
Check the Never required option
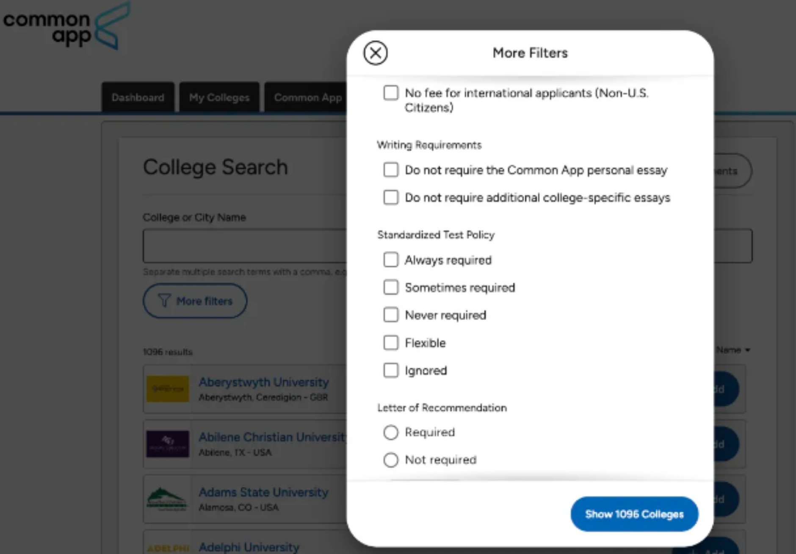[x=391, y=315]
